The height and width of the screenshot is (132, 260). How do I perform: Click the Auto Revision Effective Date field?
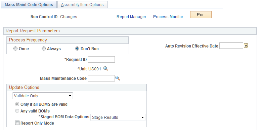click(231, 46)
